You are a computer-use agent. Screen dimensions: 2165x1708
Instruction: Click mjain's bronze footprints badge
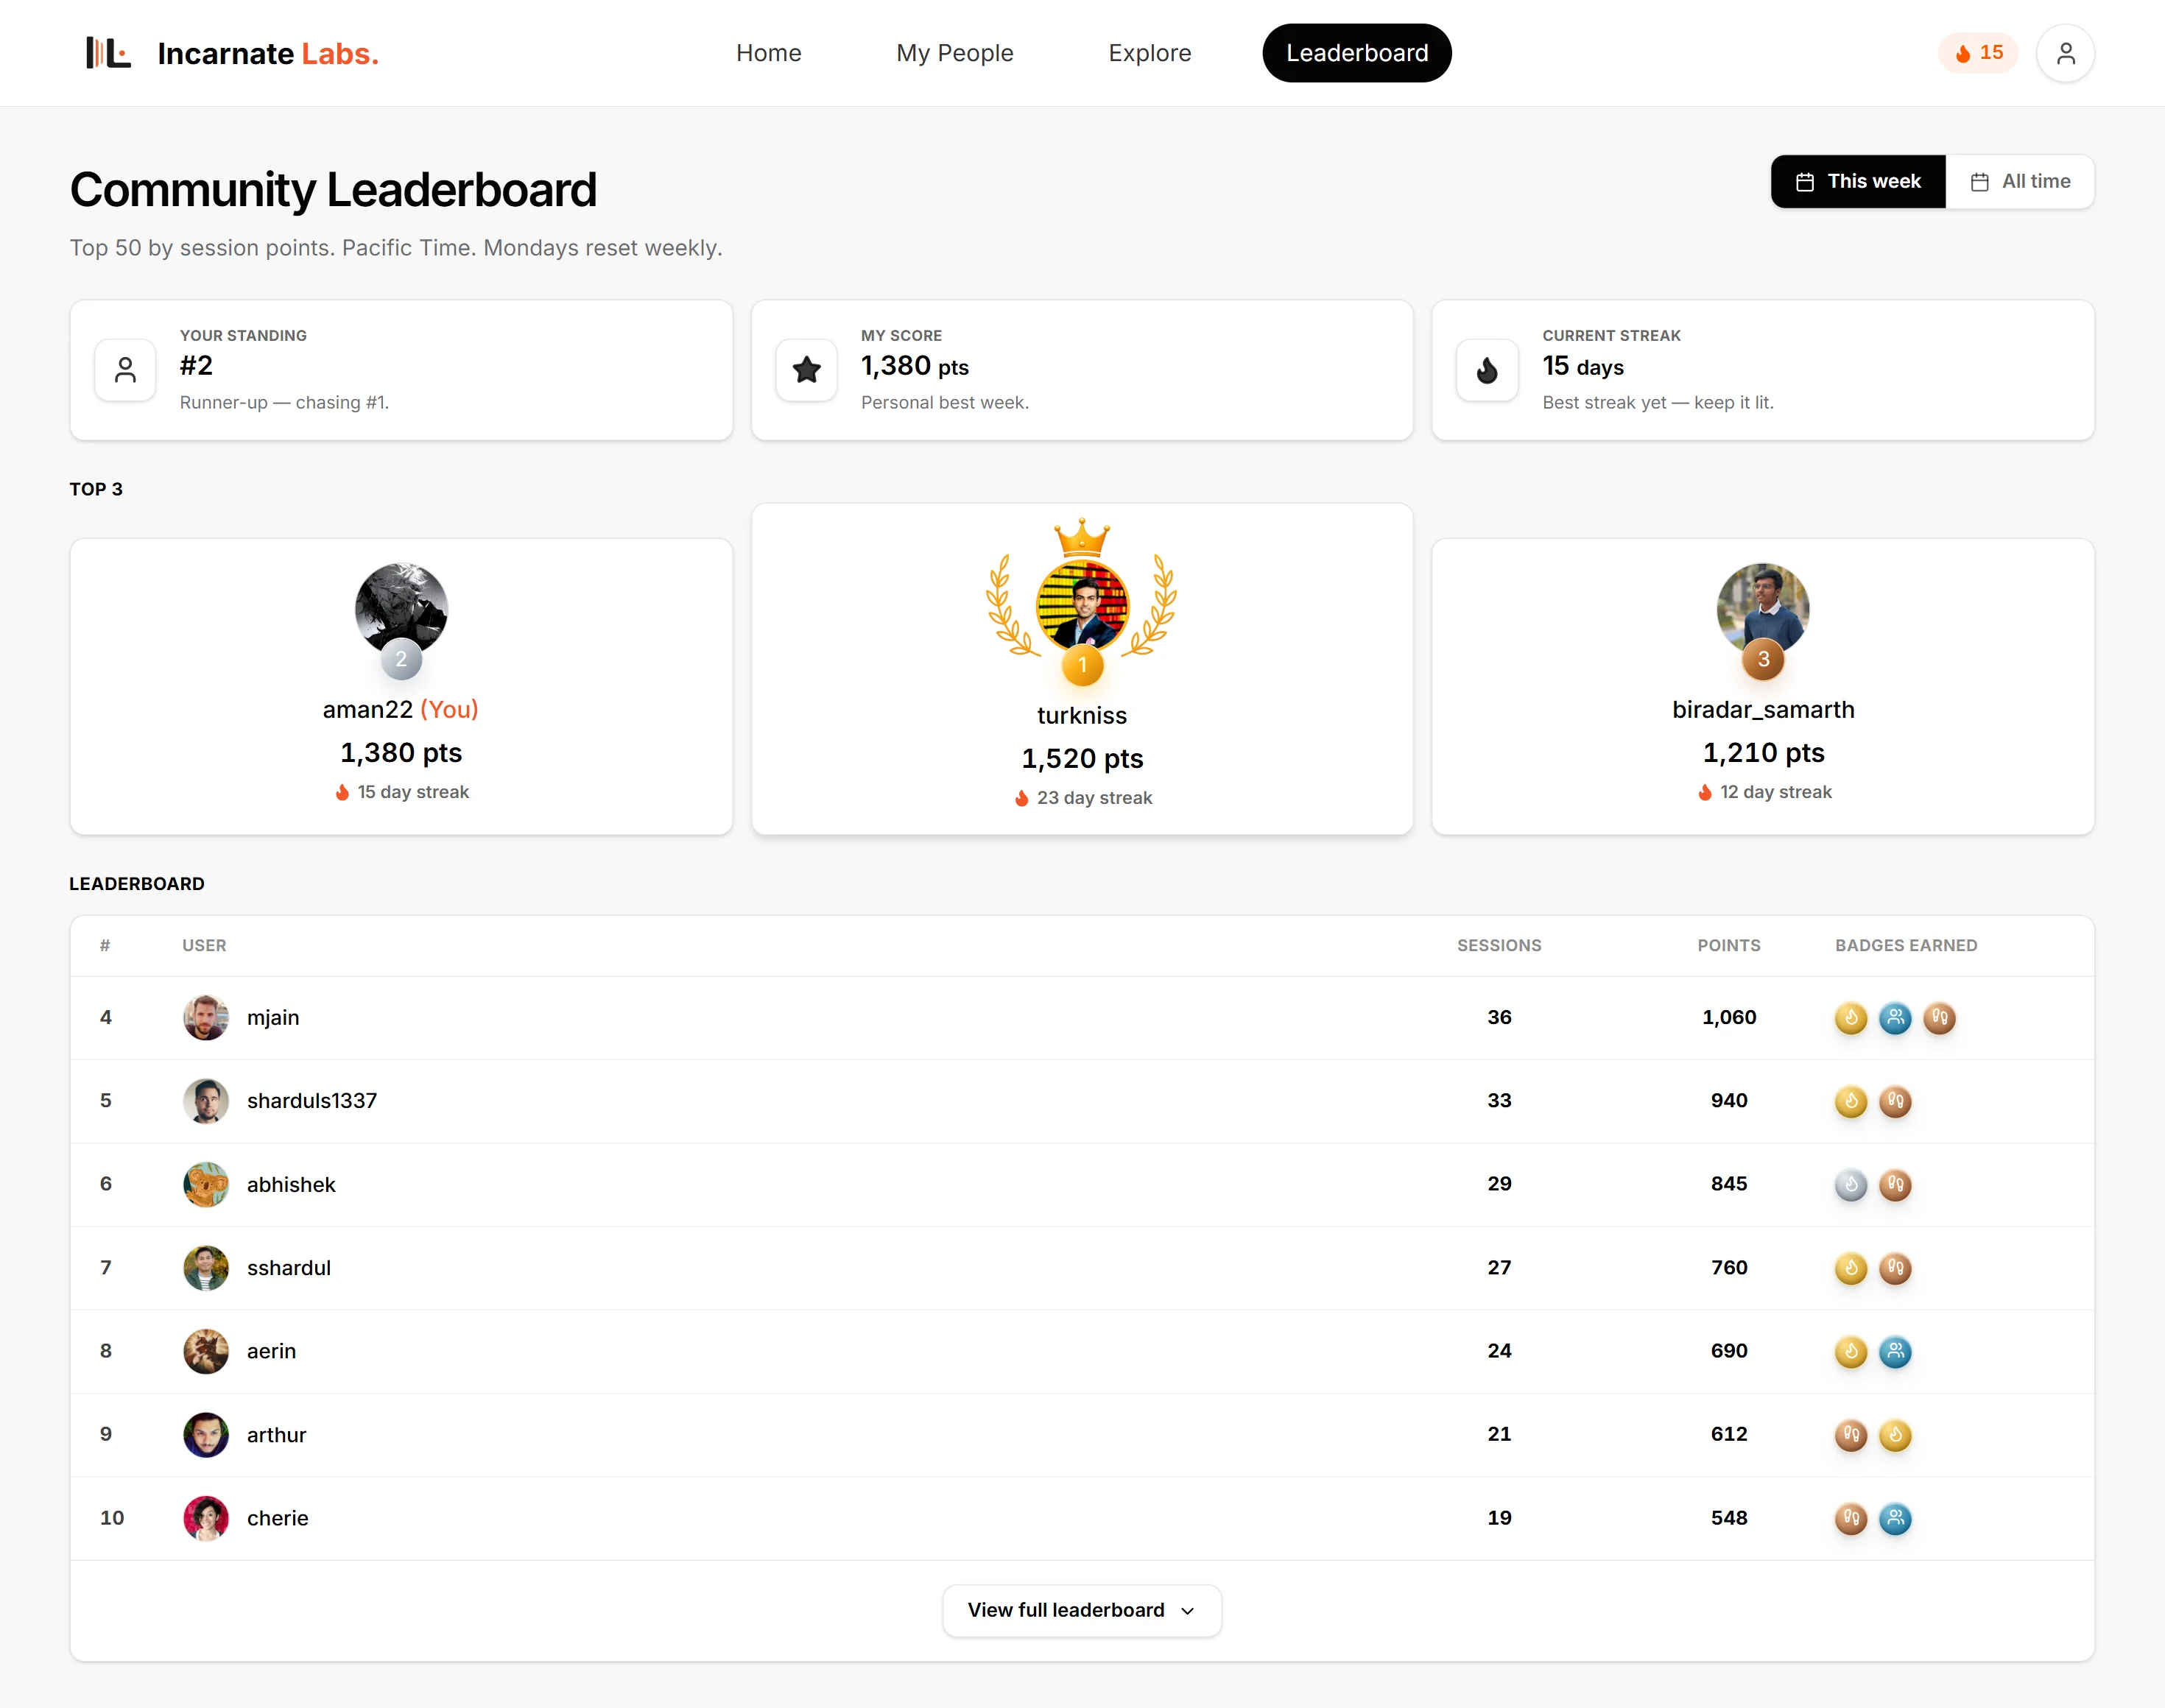click(1939, 1018)
